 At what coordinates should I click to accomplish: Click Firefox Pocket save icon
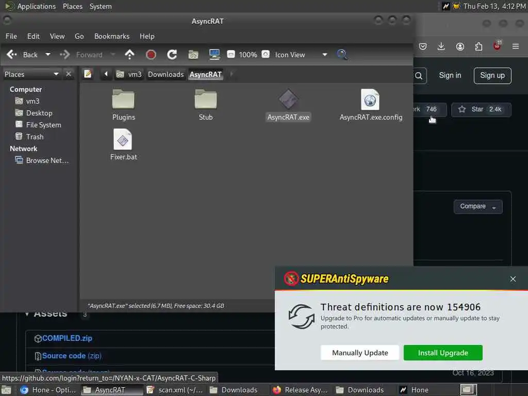click(x=423, y=46)
